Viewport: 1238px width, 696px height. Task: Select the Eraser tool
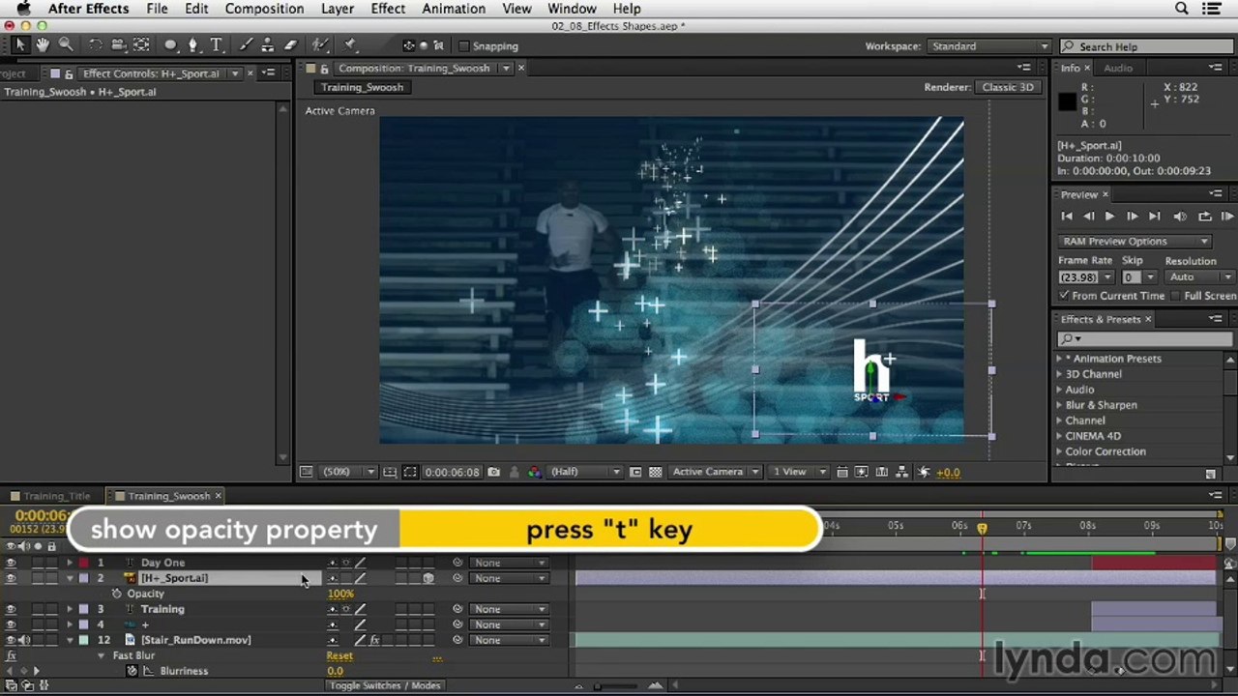(290, 45)
